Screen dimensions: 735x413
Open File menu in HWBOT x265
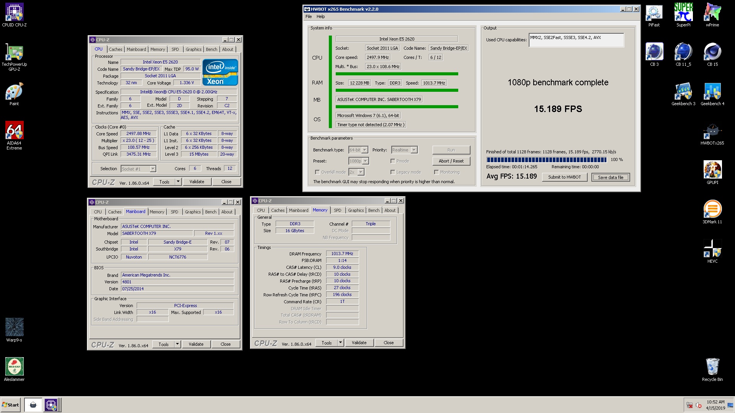309,16
